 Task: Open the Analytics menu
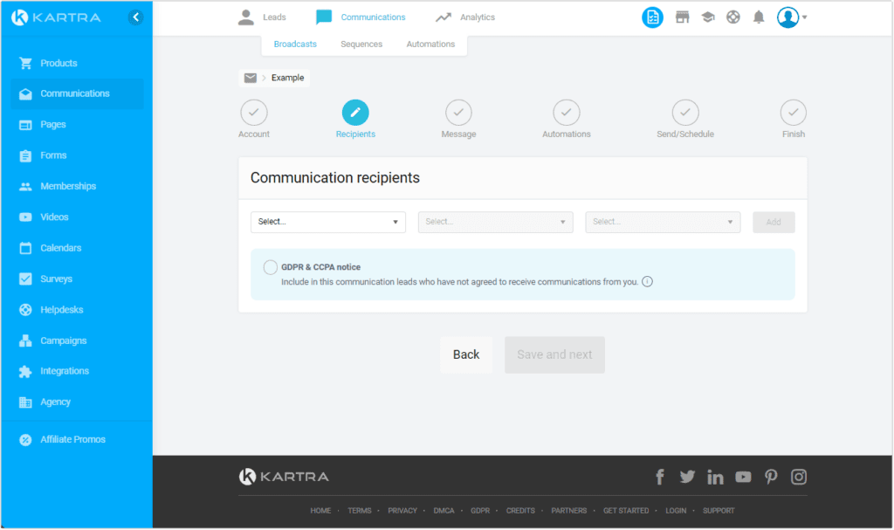point(465,17)
